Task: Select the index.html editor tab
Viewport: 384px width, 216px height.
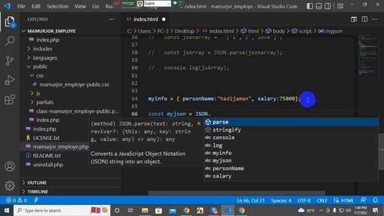Action: tap(146, 19)
